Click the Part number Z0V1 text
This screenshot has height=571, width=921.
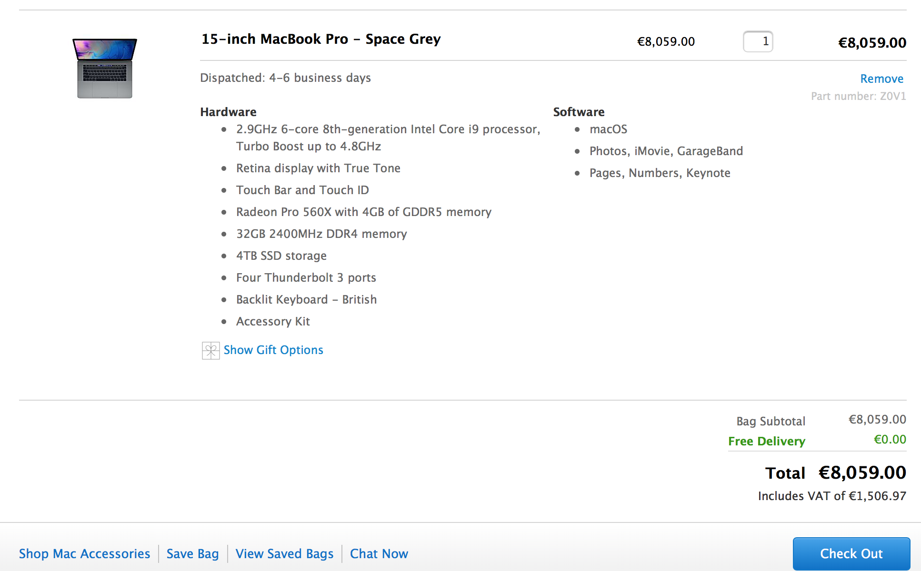tap(859, 96)
